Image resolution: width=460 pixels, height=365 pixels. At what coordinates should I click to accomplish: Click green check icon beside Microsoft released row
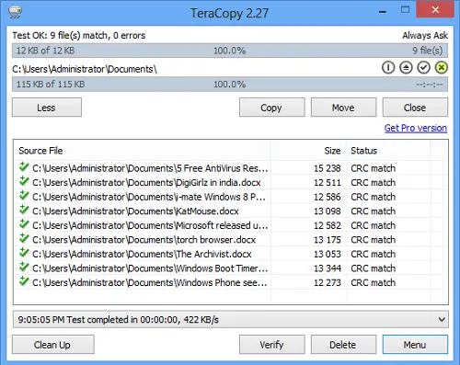(x=24, y=224)
